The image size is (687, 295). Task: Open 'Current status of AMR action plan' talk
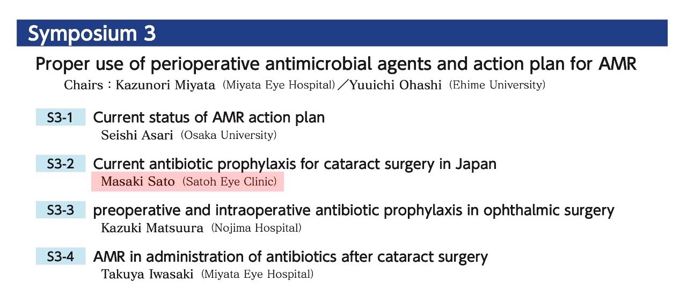pyautogui.click(x=209, y=117)
